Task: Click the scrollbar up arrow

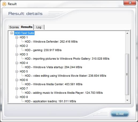Action: 127,33
